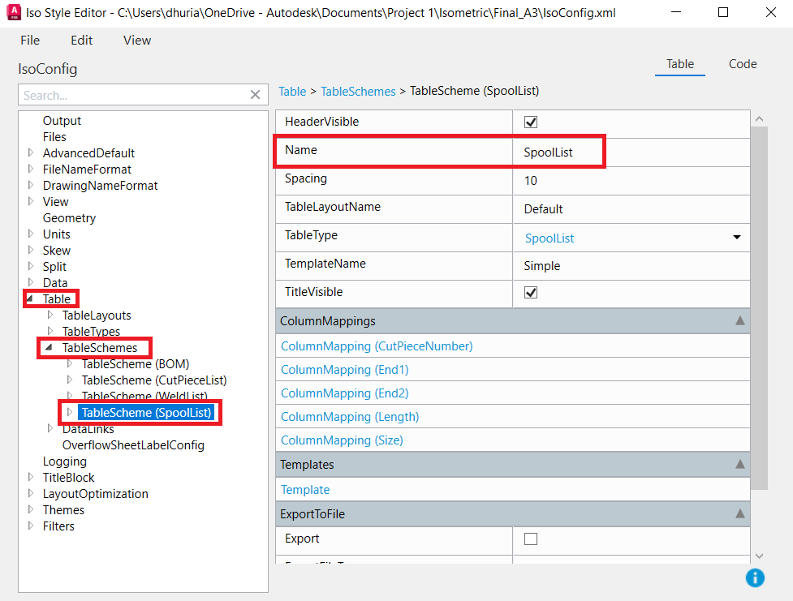Uncheck the TitleVisible checkbox

(x=530, y=294)
